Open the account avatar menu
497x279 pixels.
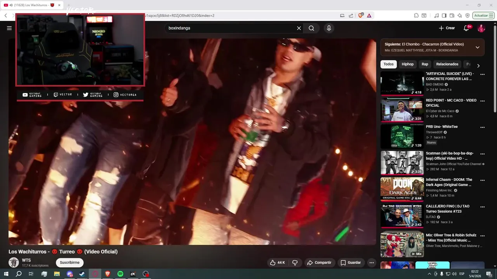point(481,28)
